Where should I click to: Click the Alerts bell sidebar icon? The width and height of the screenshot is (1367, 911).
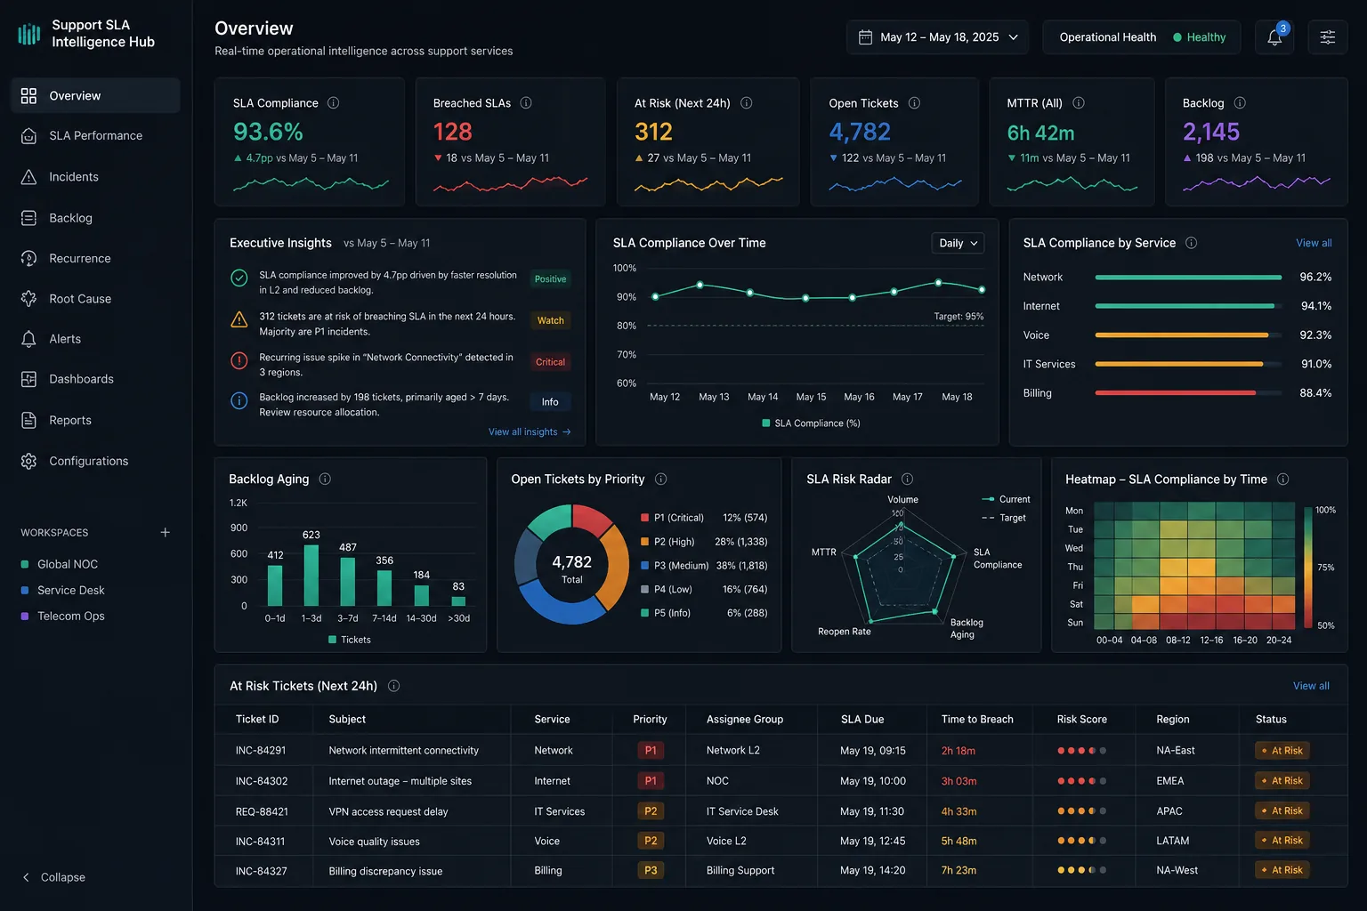pos(28,339)
